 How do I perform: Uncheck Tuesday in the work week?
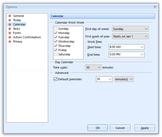click(56, 37)
